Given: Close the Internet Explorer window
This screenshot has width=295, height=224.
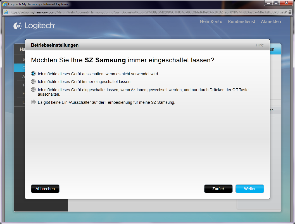Looking at the screenshot, I should (286, 3).
